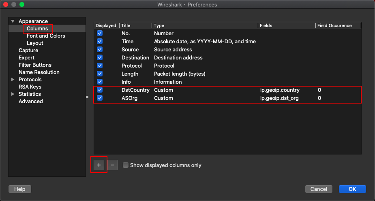Uncheck the ASOrg column display checkbox
Screen dimensions: 375x201
(x=100, y=98)
